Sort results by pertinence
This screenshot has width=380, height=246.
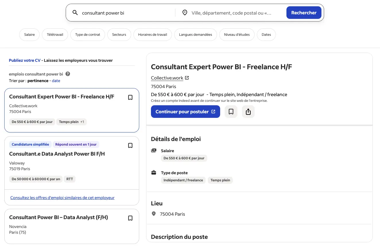38,81
